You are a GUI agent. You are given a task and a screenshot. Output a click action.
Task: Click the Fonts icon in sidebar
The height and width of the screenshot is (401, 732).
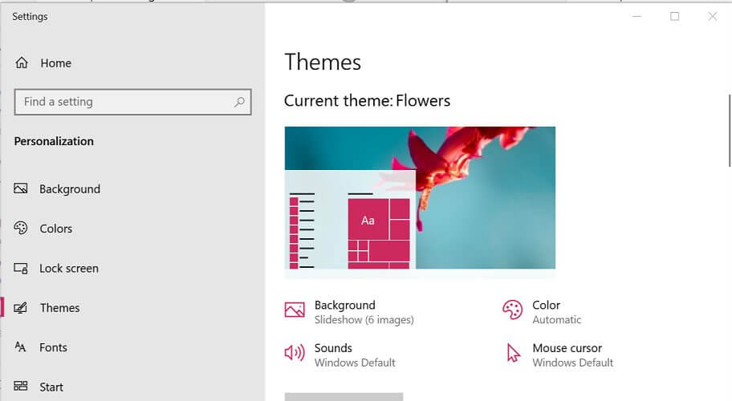click(20, 347)
